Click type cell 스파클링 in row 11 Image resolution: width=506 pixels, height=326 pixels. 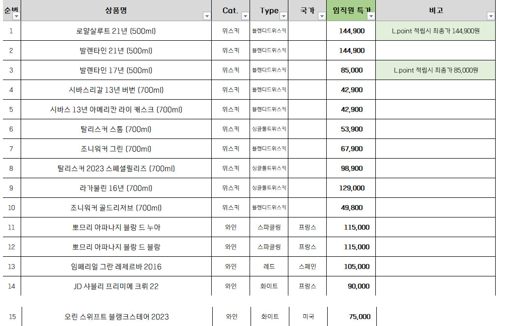(269, 227)
